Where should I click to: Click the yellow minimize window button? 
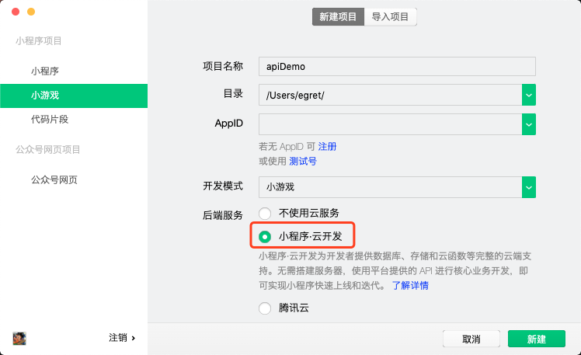pos(31,12)
